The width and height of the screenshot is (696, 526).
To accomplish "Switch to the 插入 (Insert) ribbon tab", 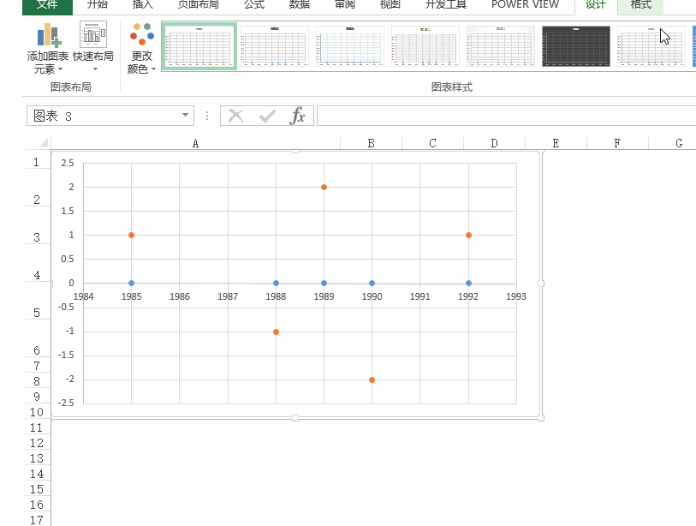I will tap(142, 5).
